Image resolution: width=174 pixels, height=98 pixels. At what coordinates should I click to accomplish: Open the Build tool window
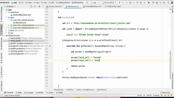point(19,93)
